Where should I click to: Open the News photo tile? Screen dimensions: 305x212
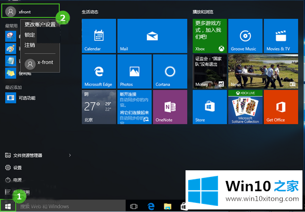[x=263, y=71]
